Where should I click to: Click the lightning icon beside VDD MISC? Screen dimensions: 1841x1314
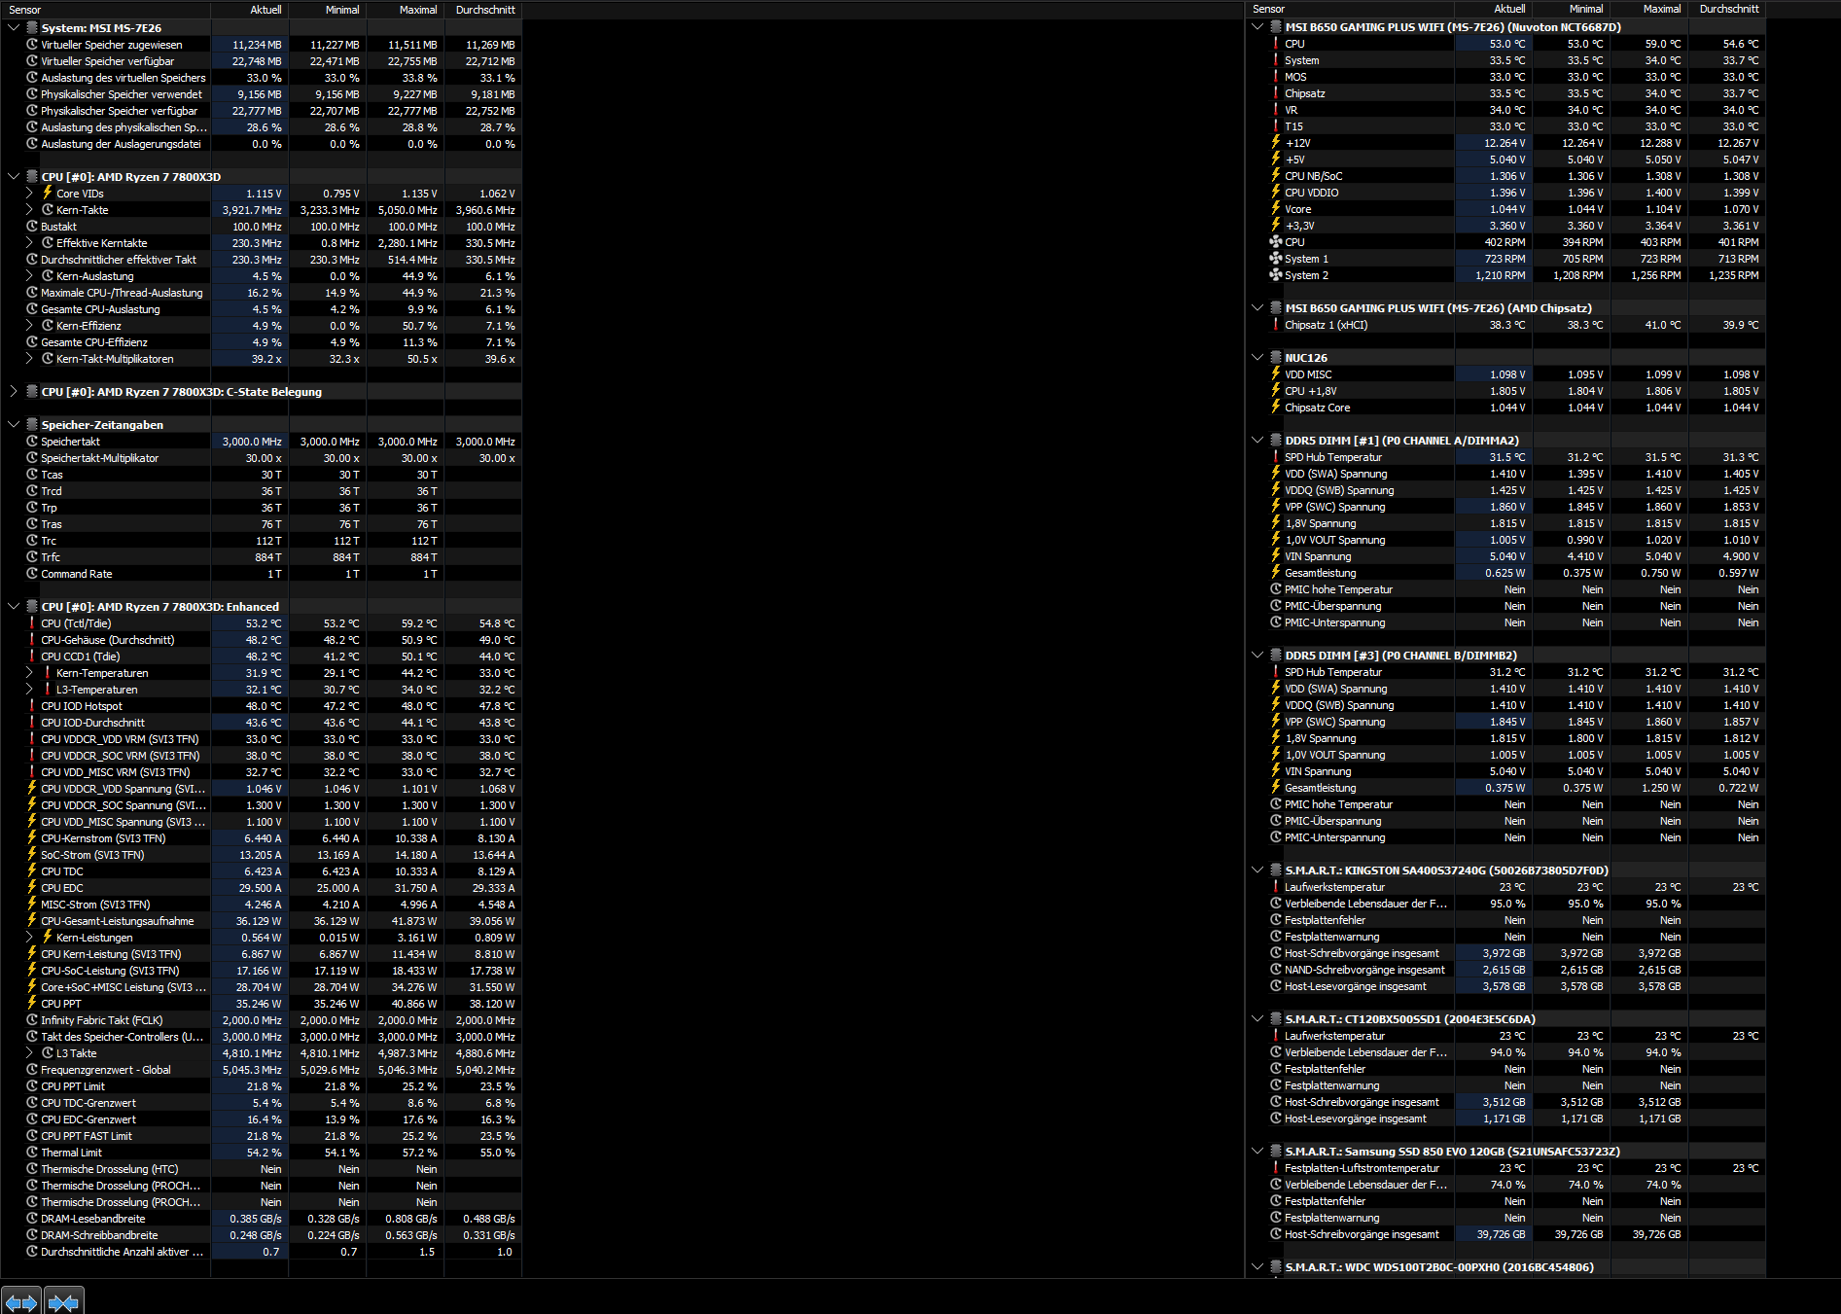[1276, 374]
